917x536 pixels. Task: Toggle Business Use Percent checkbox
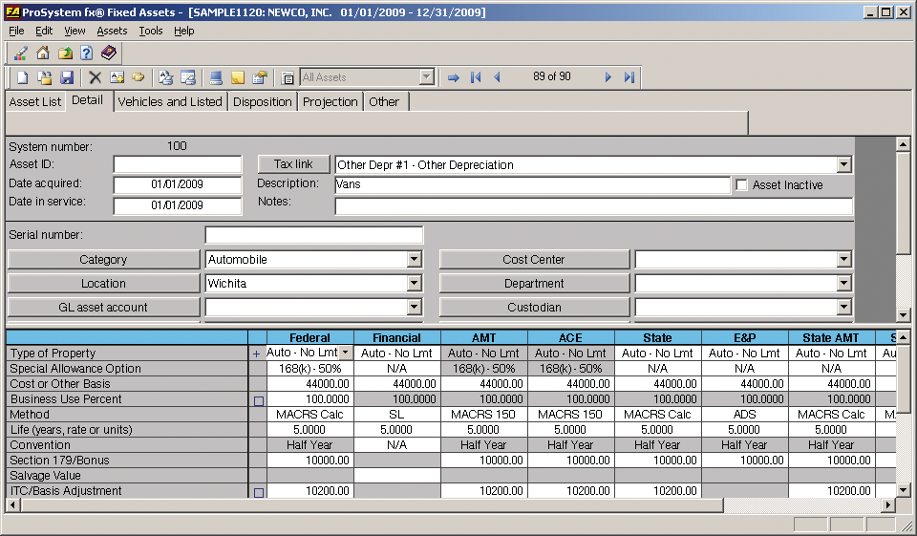pyautogui.click(x=258, y=400)
